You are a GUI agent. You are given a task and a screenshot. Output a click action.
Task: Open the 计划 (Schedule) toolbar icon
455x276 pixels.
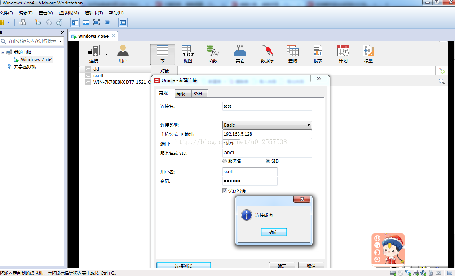[x=343, y=54]
